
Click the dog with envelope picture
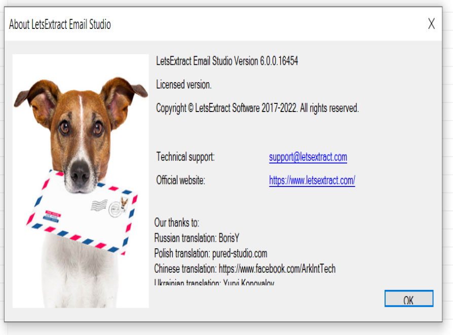[x=81, y=181]
